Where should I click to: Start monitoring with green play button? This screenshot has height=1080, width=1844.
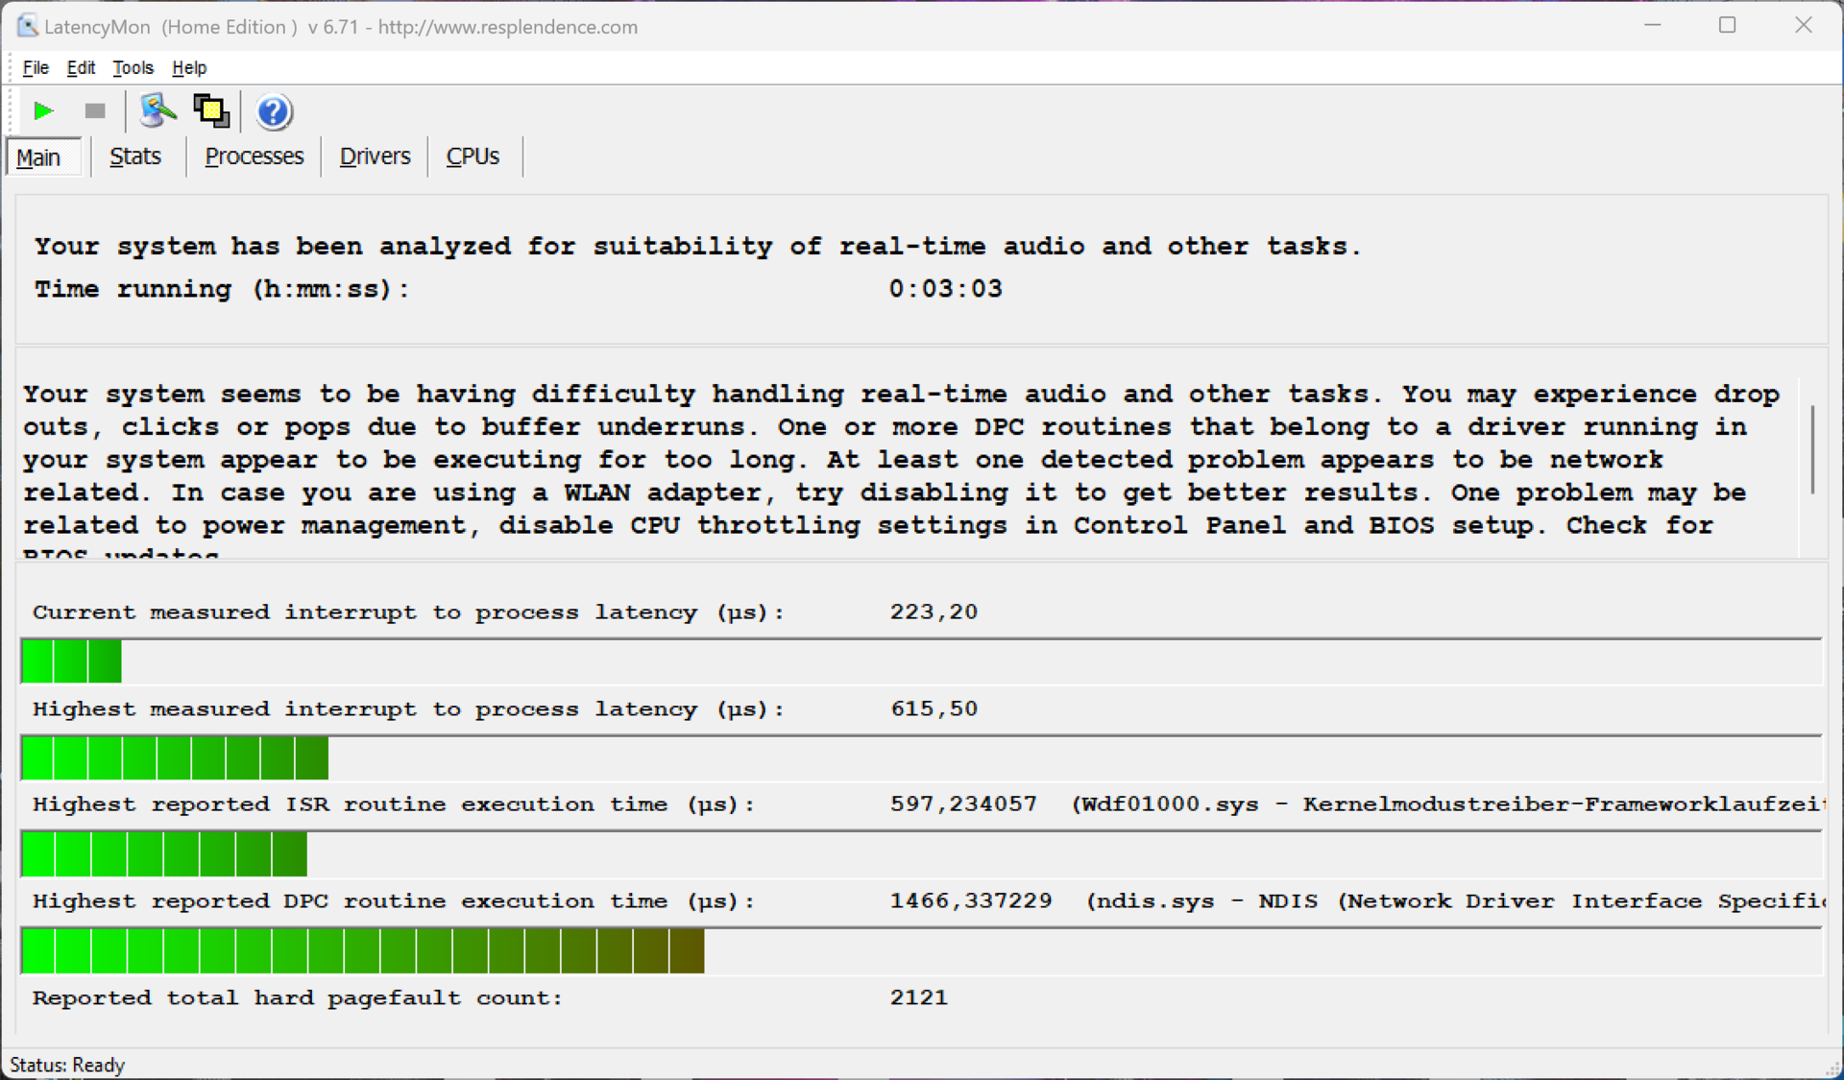(x=43, y=111)
